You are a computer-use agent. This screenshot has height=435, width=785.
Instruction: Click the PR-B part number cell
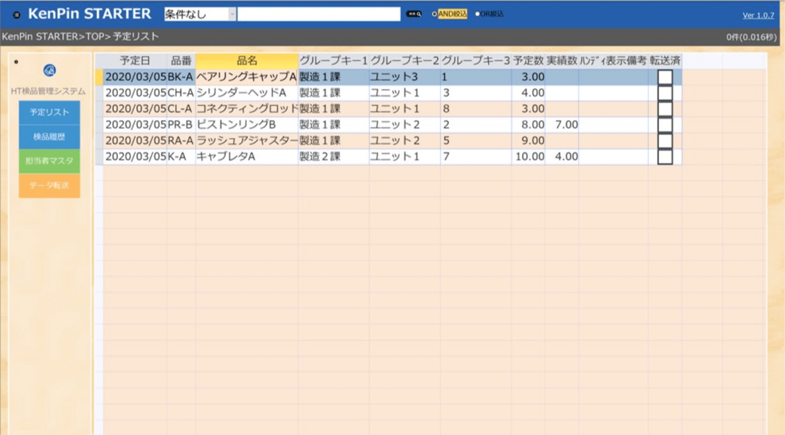181,125
